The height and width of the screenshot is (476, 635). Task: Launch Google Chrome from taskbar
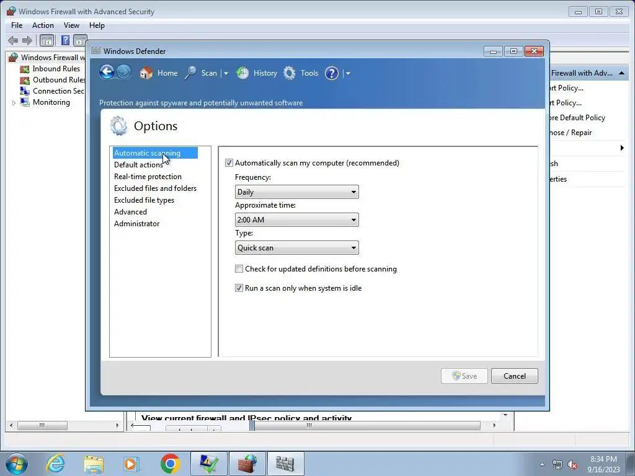[170, 464]
